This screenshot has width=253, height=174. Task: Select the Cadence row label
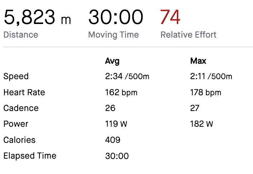(21, 108)
